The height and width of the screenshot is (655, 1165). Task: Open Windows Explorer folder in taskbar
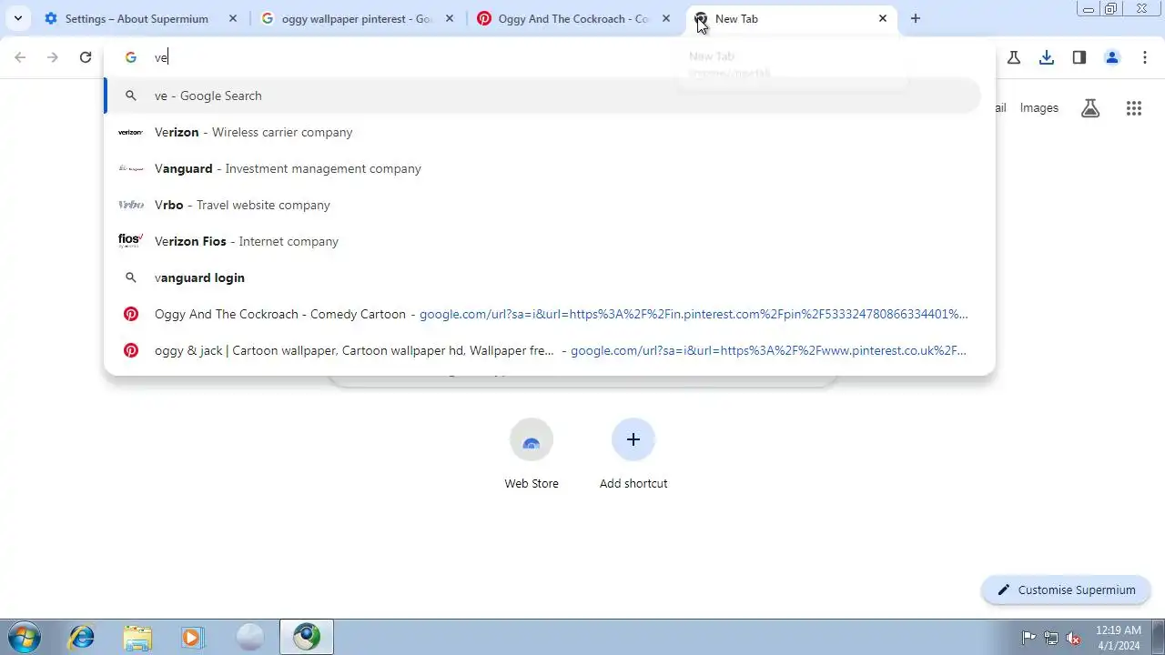pyautogui.click(x=137, y=637)
